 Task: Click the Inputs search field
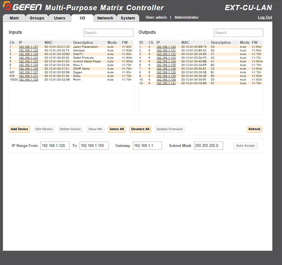[108, 33]
